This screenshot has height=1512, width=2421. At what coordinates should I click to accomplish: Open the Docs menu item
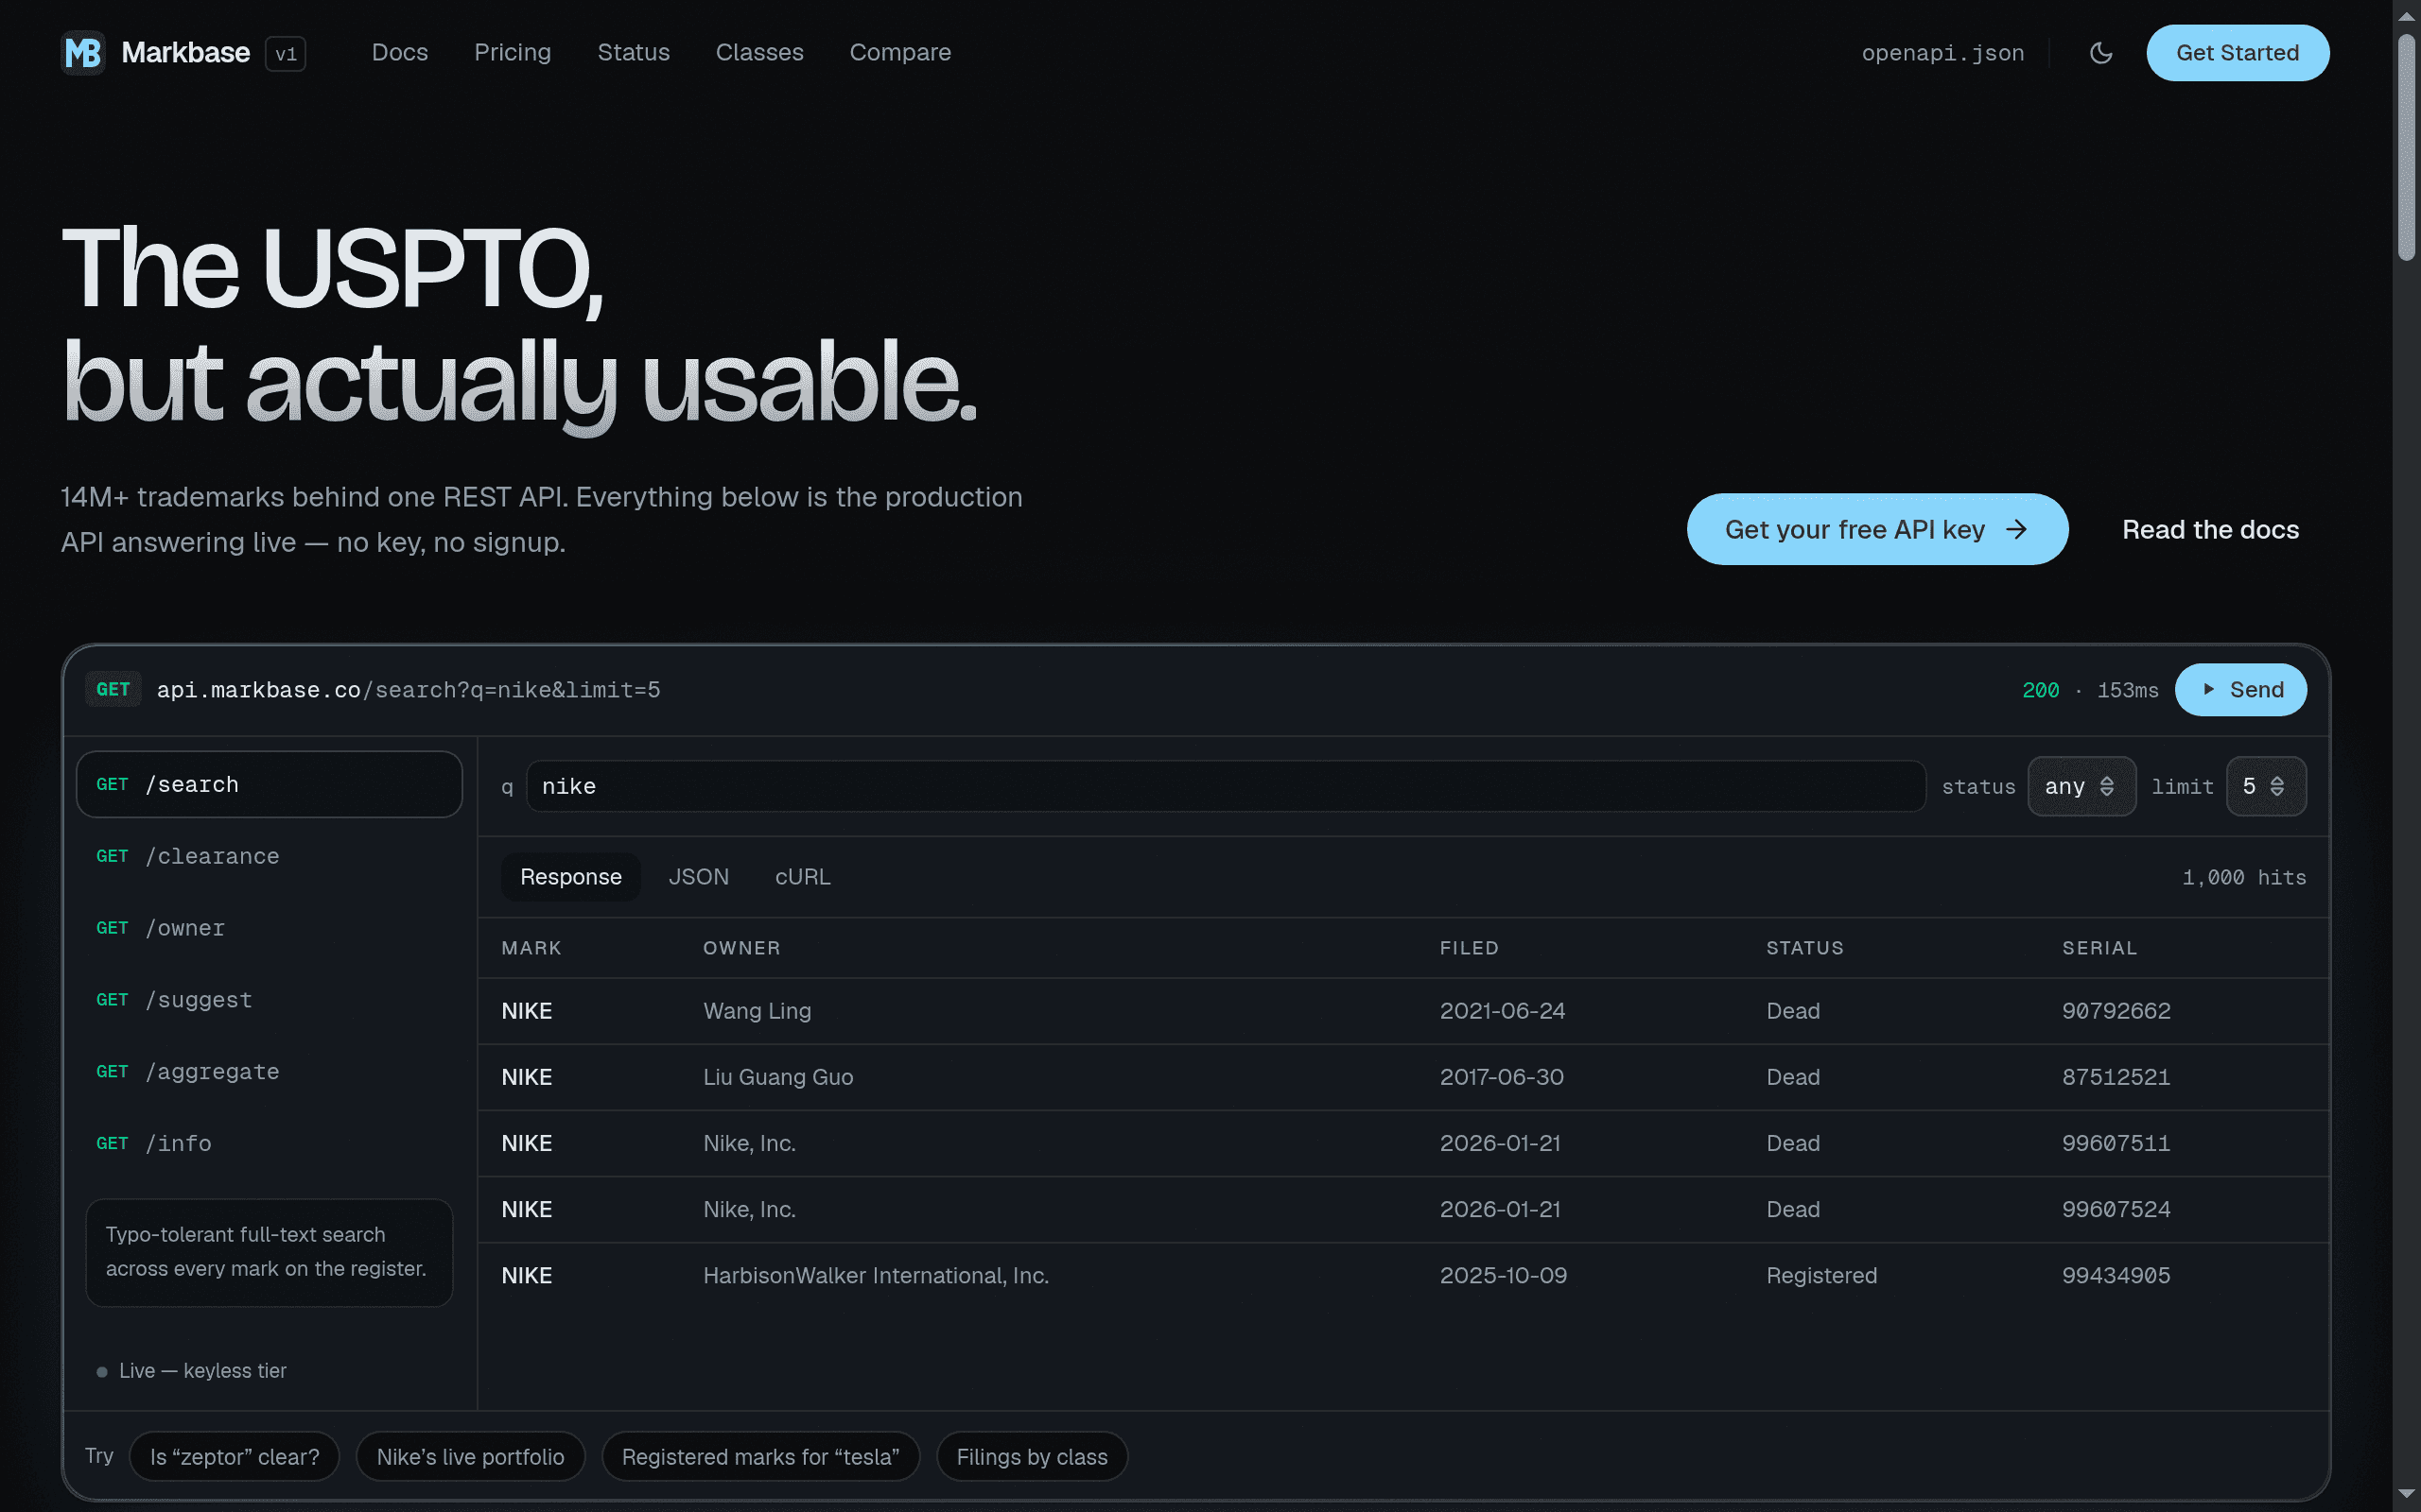click(x=400, y=52)
